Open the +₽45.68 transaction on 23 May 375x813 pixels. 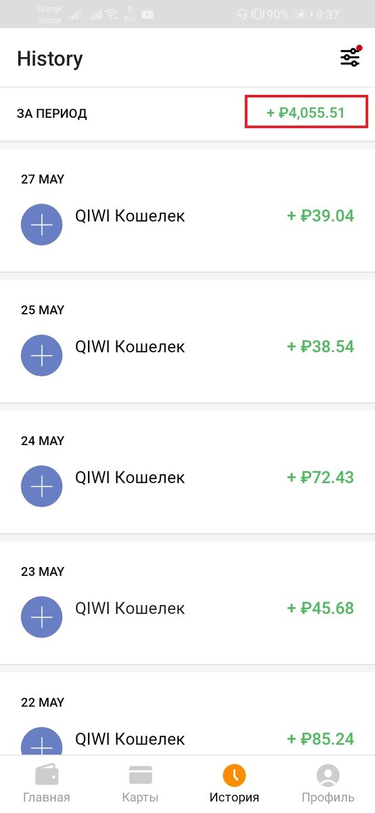[x=187, y=608]
